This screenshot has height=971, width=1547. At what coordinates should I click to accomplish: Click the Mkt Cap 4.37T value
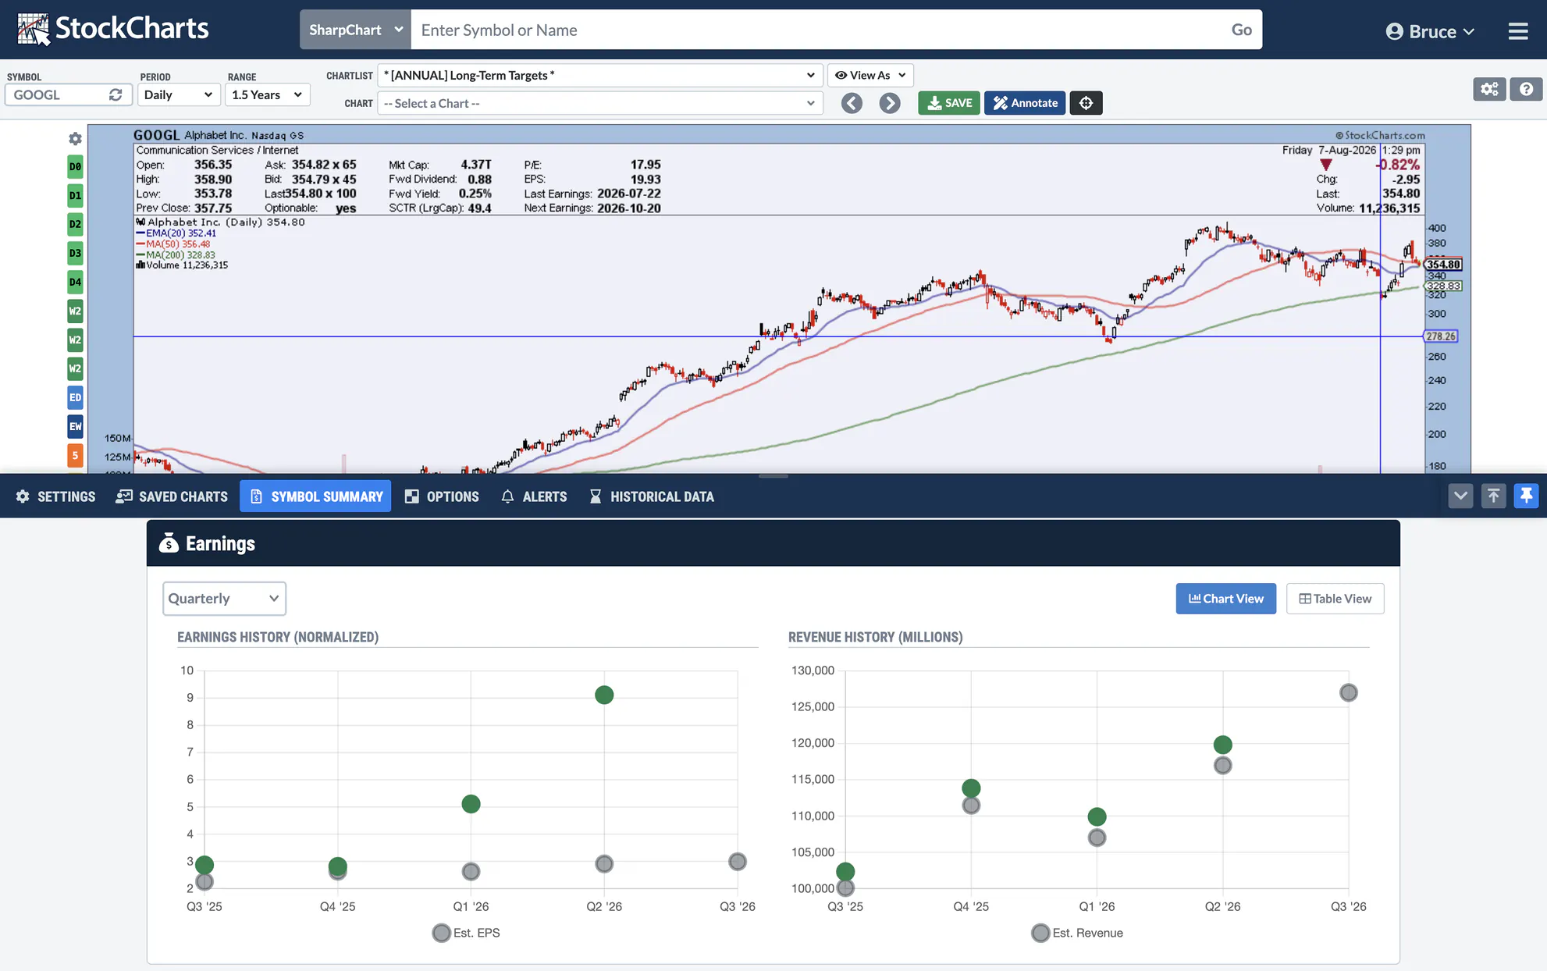click(x=476, y=165)
